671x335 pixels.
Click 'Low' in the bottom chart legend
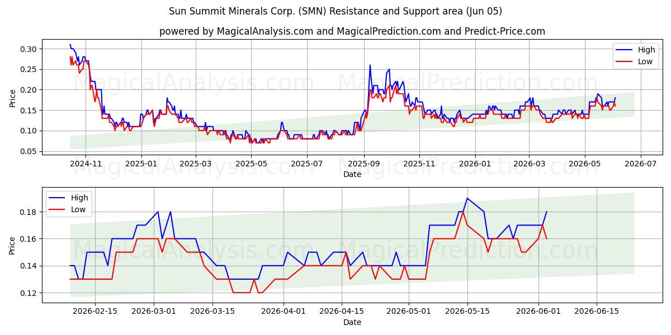pos(78,209)
